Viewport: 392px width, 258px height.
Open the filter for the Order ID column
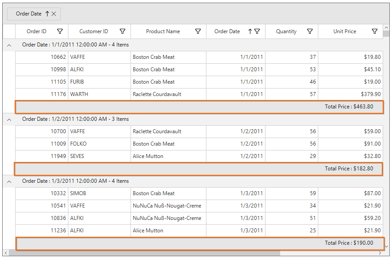click(x=60, y=31)
